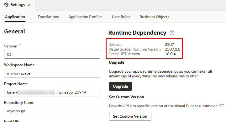Click the Runtime Dependency heading
This screenshot has height=122, width=226.
coord(137,33)
